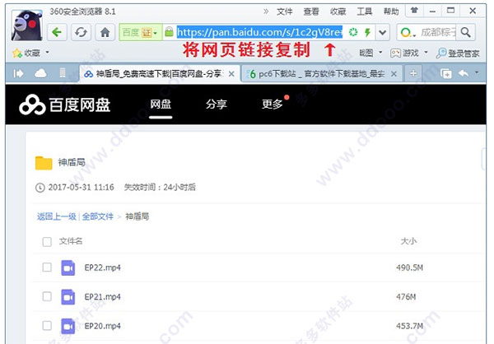Expand the 游戏 dropdown arrow
494x344 pixels.
click(x=426, y=53)
